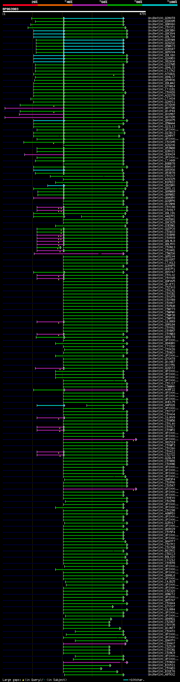Screen dimensions: 180x682
Task: Select label UniRef100_Q6H6L6
Action: pos(161,576)
